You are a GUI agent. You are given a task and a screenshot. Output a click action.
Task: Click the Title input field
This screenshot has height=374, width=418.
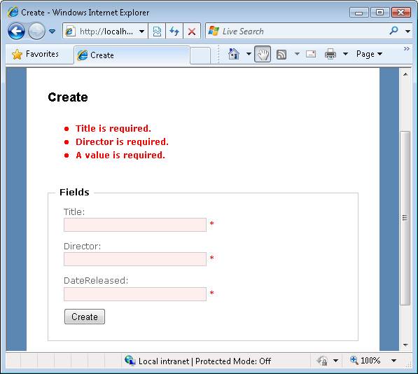(x=135, y=225)
